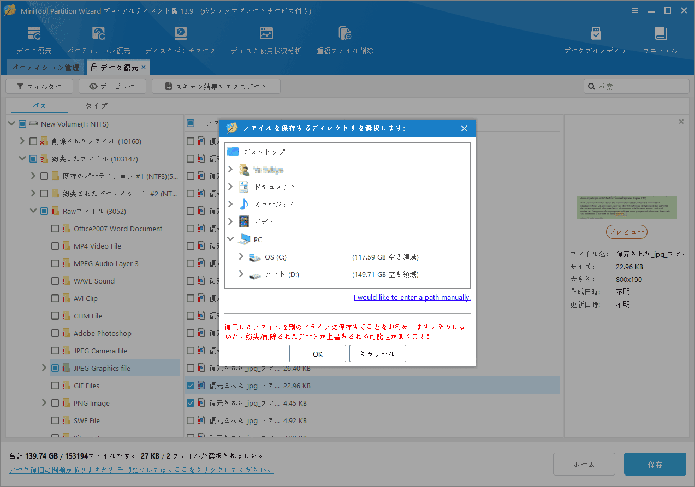Screen dimensions: 695x487
Task: Open the フィルター button
Action: coord(38,86)
